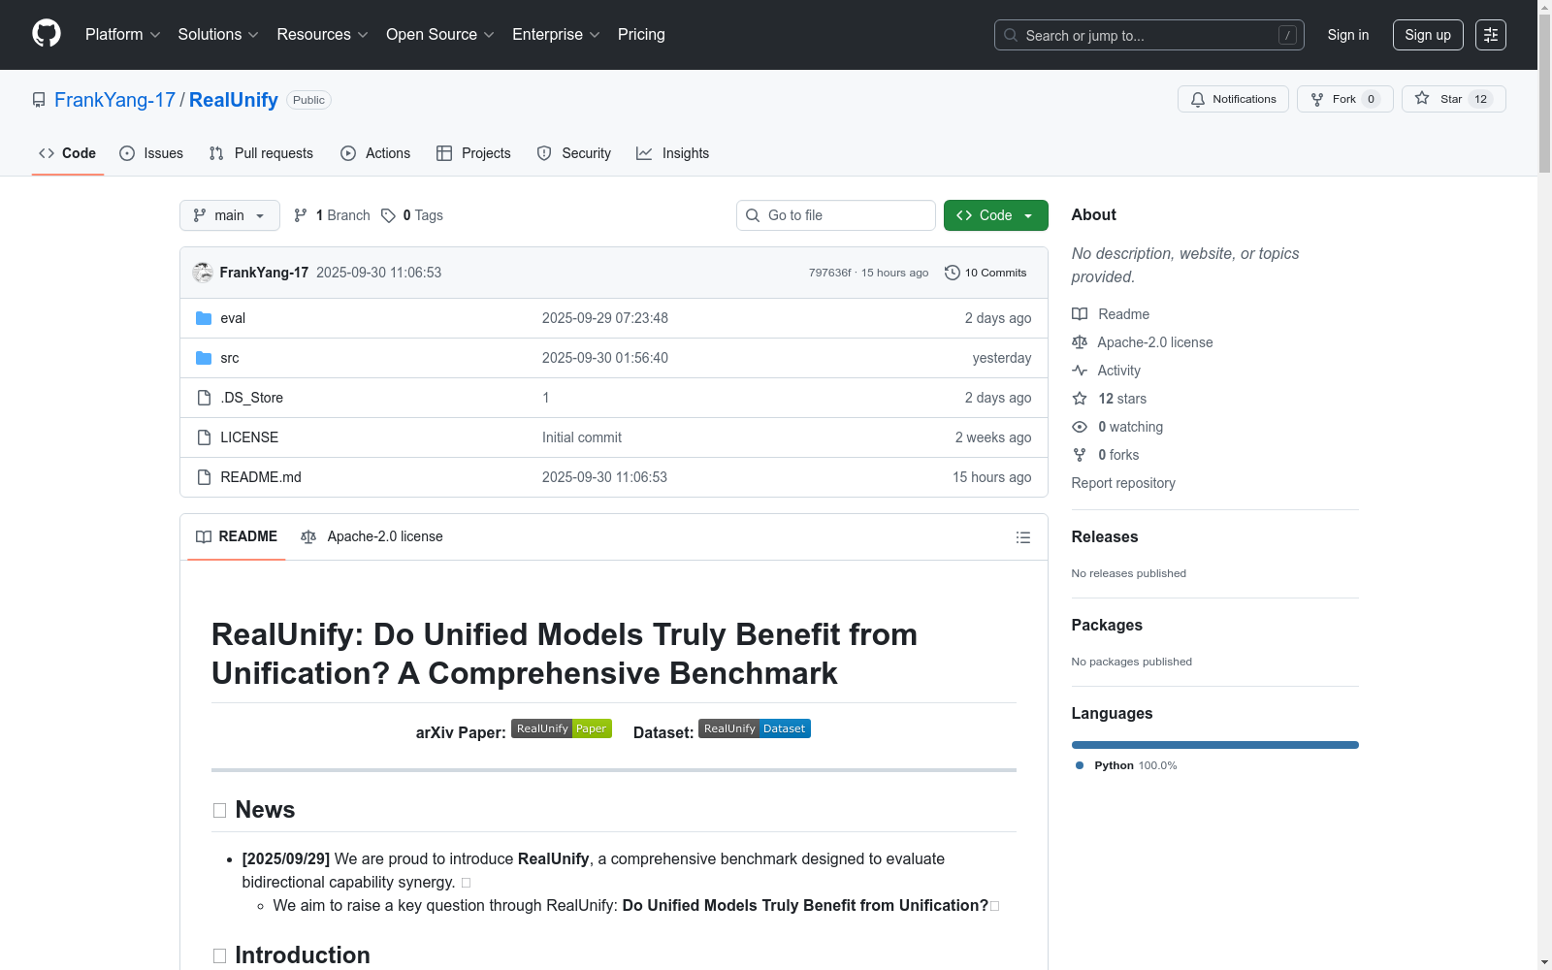Viewport: 1552px width, 970px height.
Task: Click the Python 100.0% language link
Action: click(1126, 765)
